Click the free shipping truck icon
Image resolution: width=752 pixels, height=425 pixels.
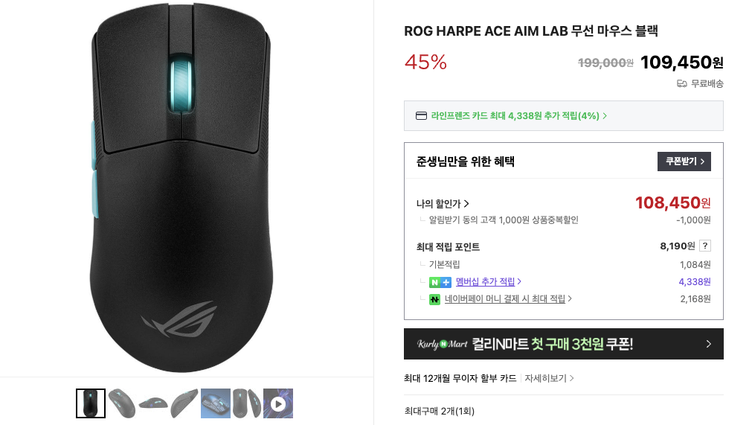click(681, 84)
